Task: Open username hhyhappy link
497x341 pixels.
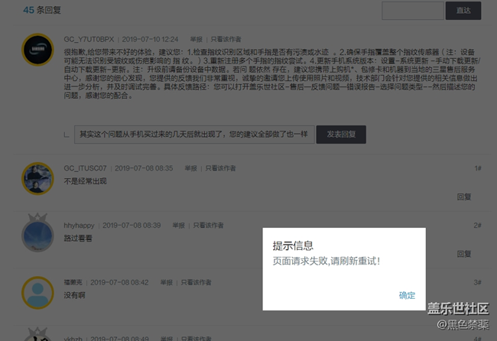Action: click(80, 226)
